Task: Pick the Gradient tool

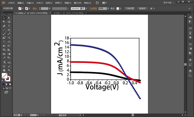Action: (9, 54)
